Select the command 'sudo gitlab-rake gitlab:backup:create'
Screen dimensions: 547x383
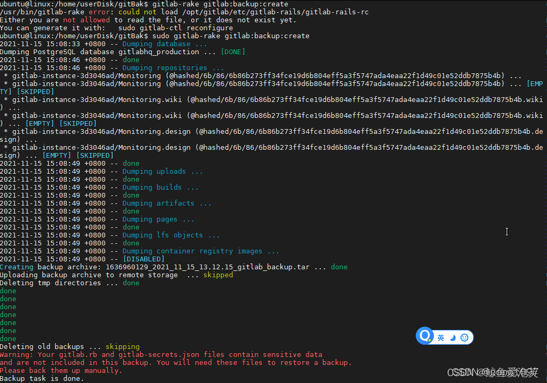230,36
